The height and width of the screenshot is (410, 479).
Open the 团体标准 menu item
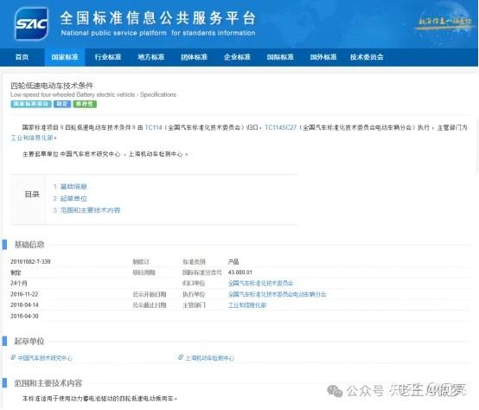(x=194, y=57)
